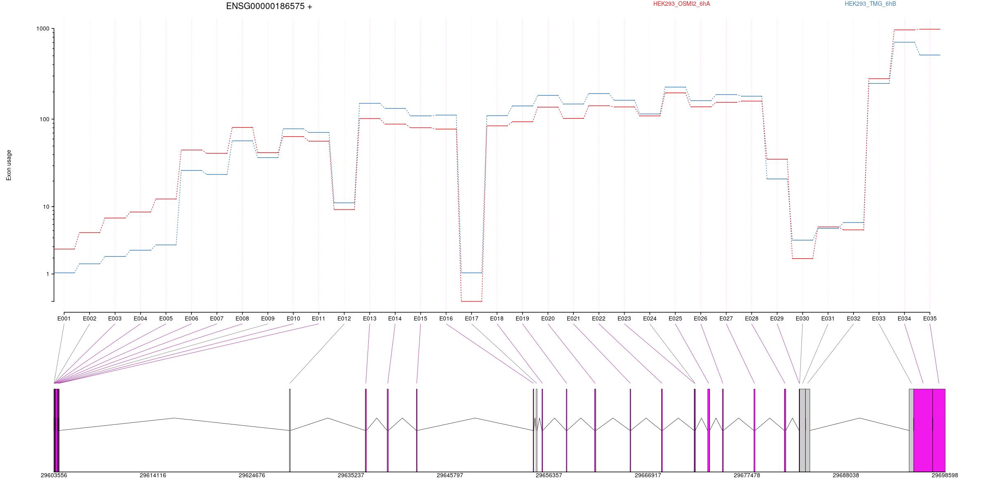
Task: Click the y-axis value 1
Action: point(47,274)
